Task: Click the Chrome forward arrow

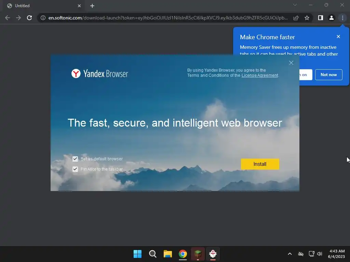Action: (18, 18)
